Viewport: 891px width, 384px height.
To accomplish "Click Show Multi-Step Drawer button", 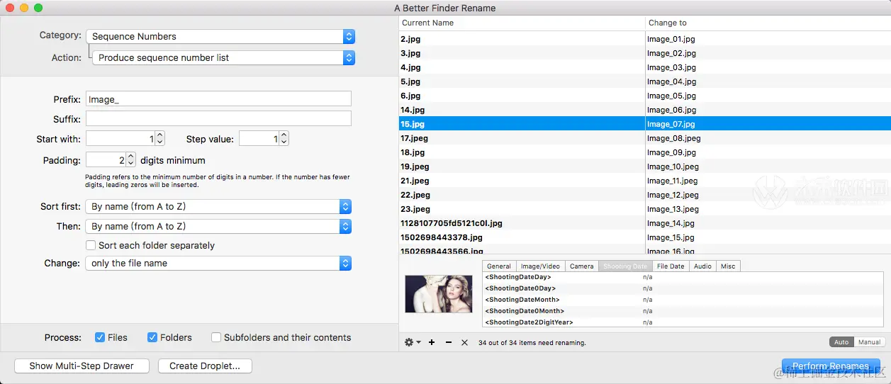I will pyautogui.click(x=82, y=366).
